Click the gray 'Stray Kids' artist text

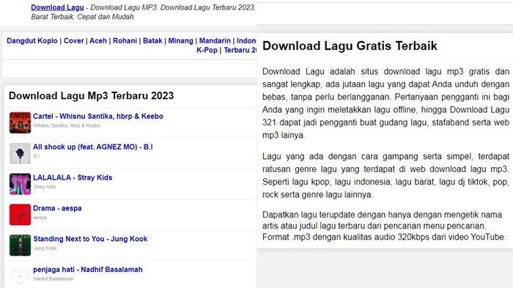pos(45,187)
